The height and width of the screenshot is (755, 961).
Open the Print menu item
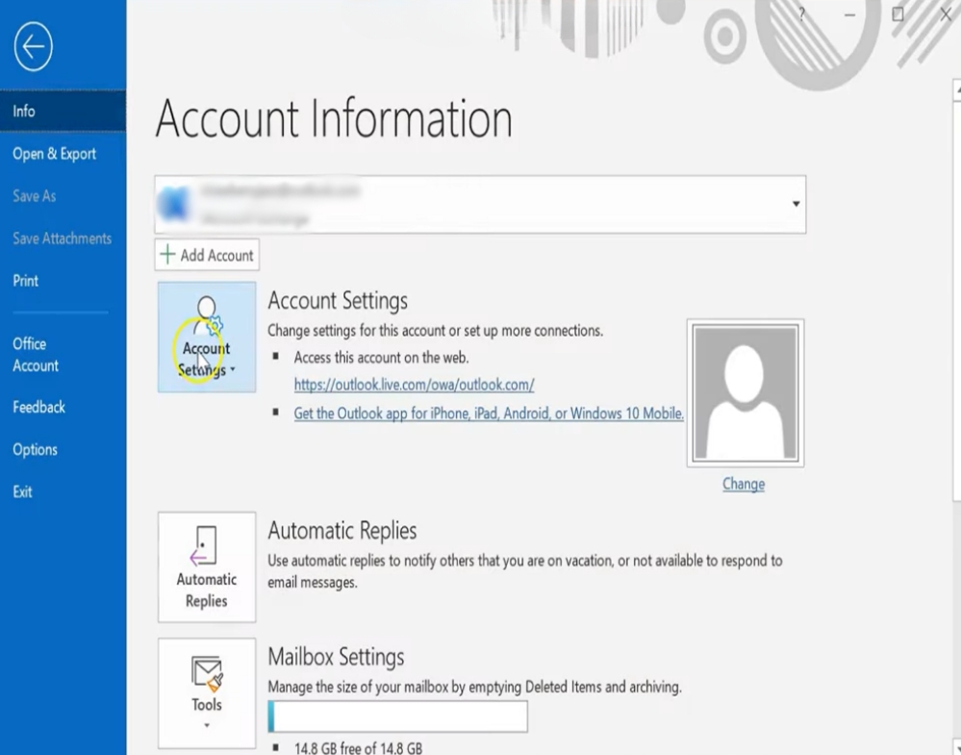63,281
